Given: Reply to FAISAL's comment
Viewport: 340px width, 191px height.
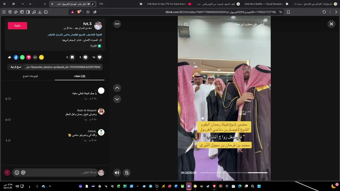Looking at the screenshot, I should 86,140.
